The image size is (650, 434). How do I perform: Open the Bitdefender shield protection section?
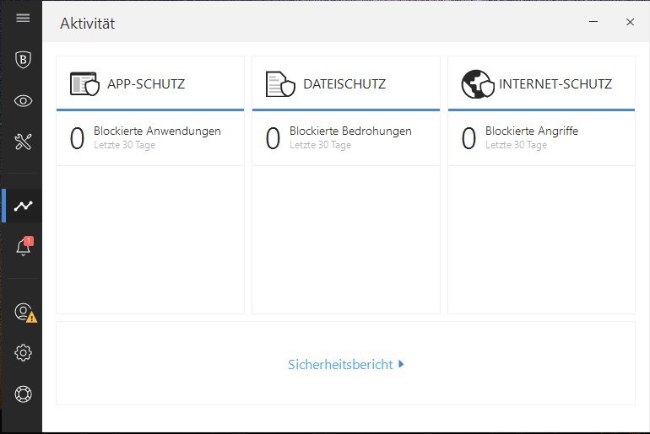click(x=23, y=60)
